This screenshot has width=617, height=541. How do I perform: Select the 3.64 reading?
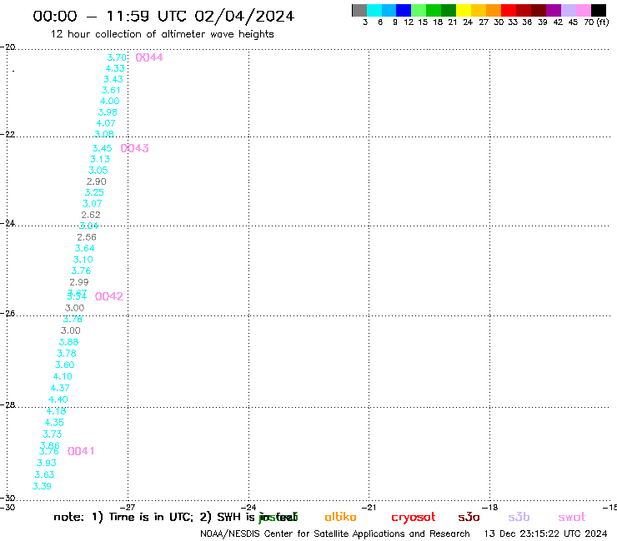pyautogui.click(x=84, y=249)
